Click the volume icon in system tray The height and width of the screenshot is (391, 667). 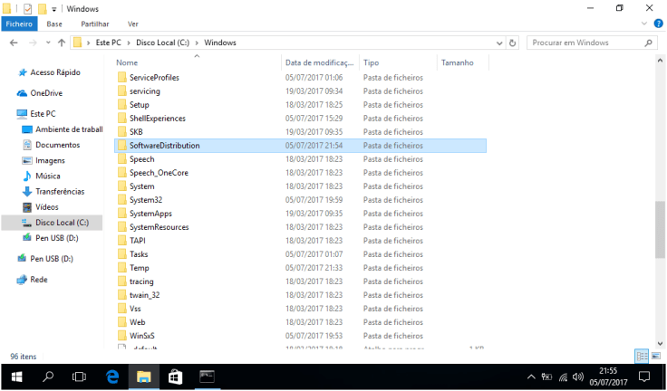click(577, 377)
